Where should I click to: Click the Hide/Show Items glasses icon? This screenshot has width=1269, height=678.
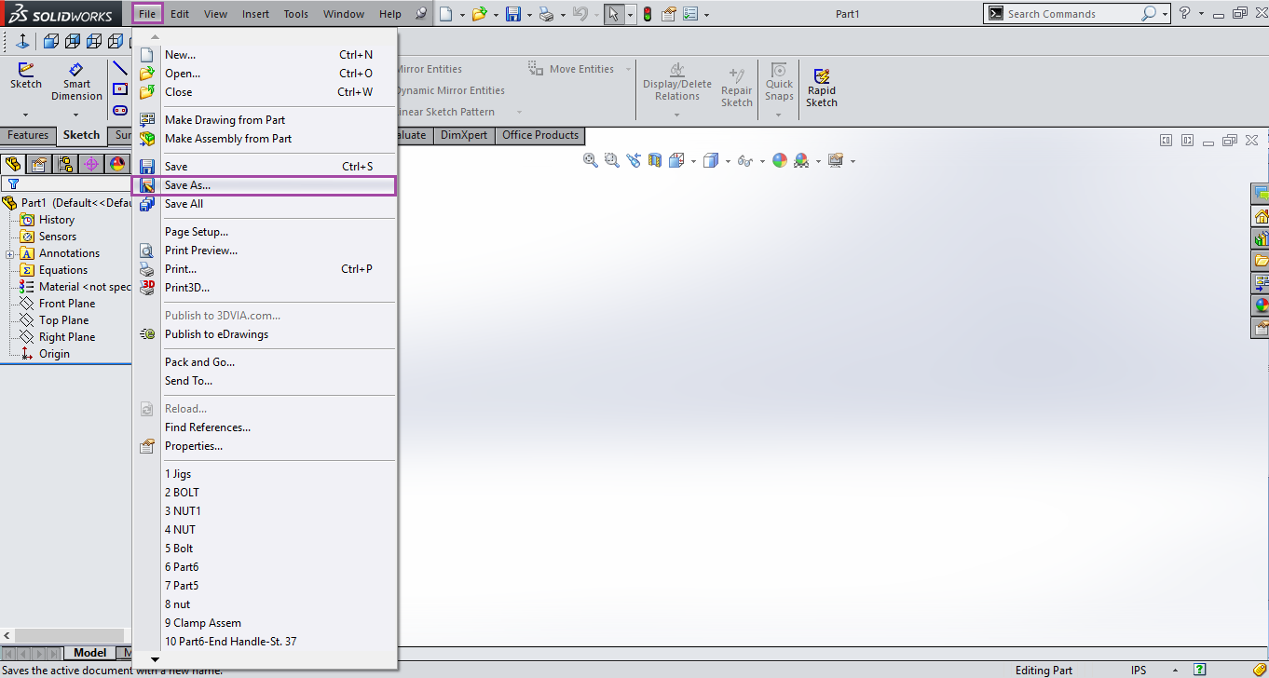coord(744,160)
